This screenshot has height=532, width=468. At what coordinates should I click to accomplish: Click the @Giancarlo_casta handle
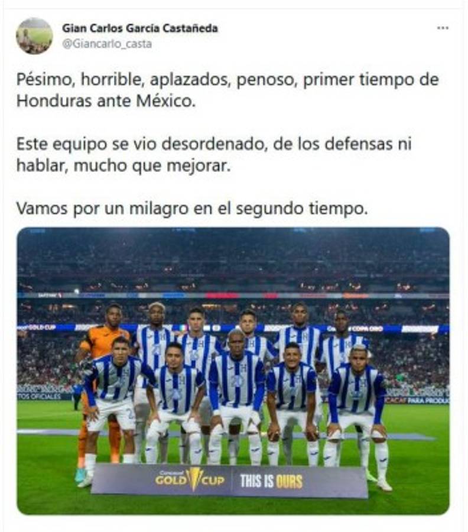pyautogui.click(x=107, y=44)
